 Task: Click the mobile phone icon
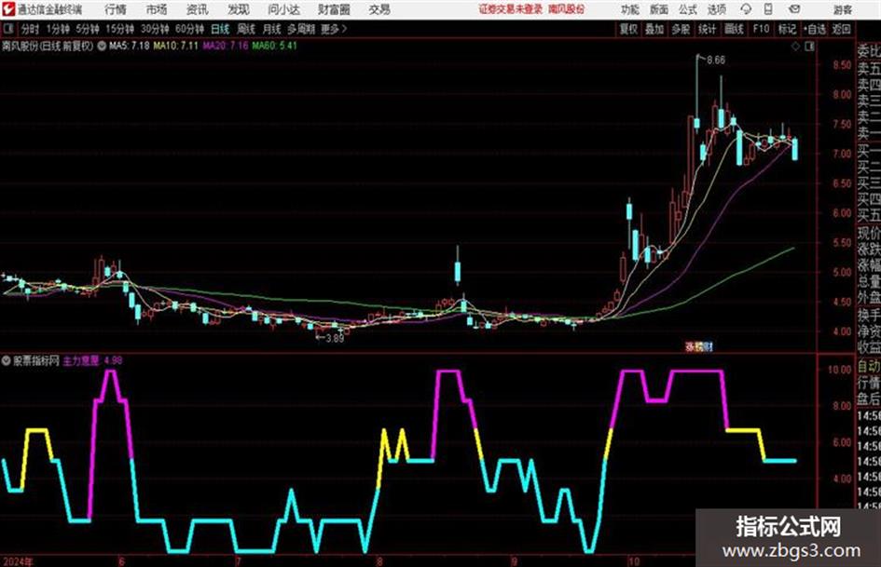(768, 9)
